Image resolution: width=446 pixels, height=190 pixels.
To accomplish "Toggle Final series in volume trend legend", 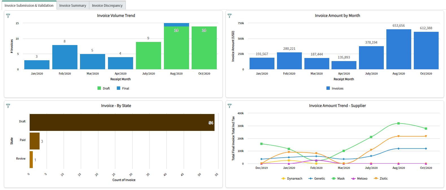I will 123,88.
